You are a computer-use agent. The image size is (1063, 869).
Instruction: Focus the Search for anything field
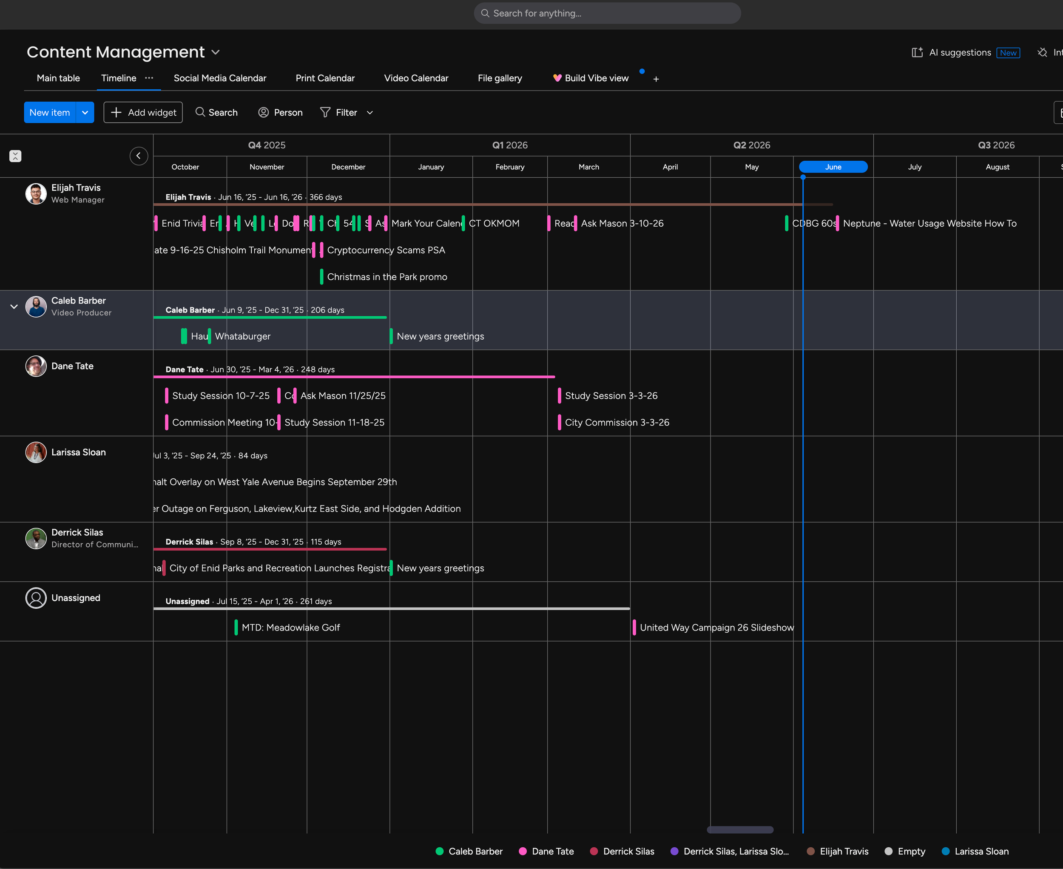click(607, 14)
